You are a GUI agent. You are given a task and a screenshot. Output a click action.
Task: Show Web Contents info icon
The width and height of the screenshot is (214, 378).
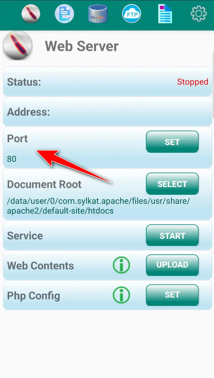point(121,265)
